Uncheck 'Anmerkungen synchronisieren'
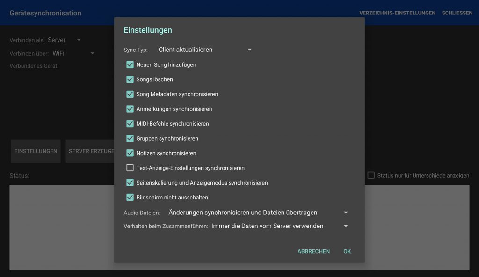The width and height of the screenshot is (479, 277). [130, 109]
